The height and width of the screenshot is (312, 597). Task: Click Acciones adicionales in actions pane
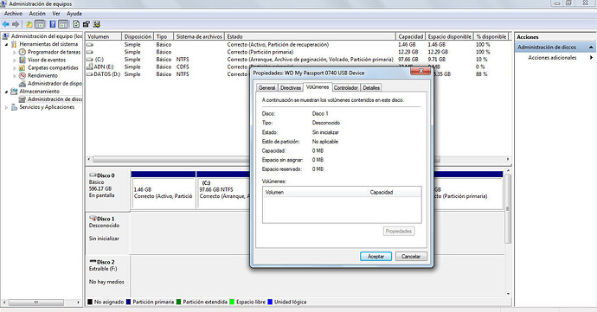(x=552, y=57)
